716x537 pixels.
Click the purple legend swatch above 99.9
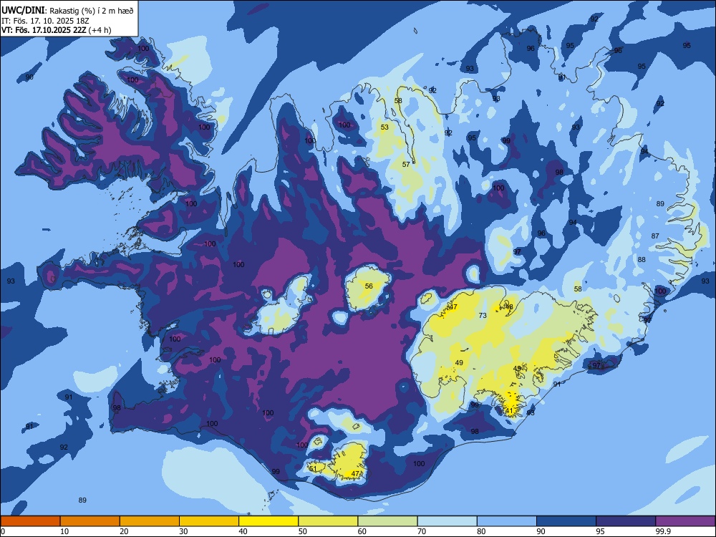pyautogui.click(x=685, y=521)
